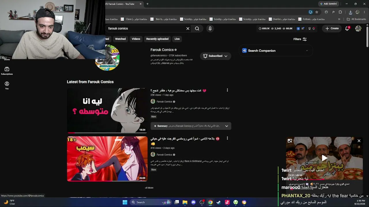Click the Ask Gemini button
The height and width of the screenshot is (207, 369).
point(328,4)
